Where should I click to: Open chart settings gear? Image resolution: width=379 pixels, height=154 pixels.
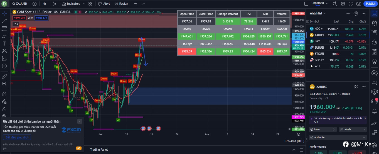point(343,4)
